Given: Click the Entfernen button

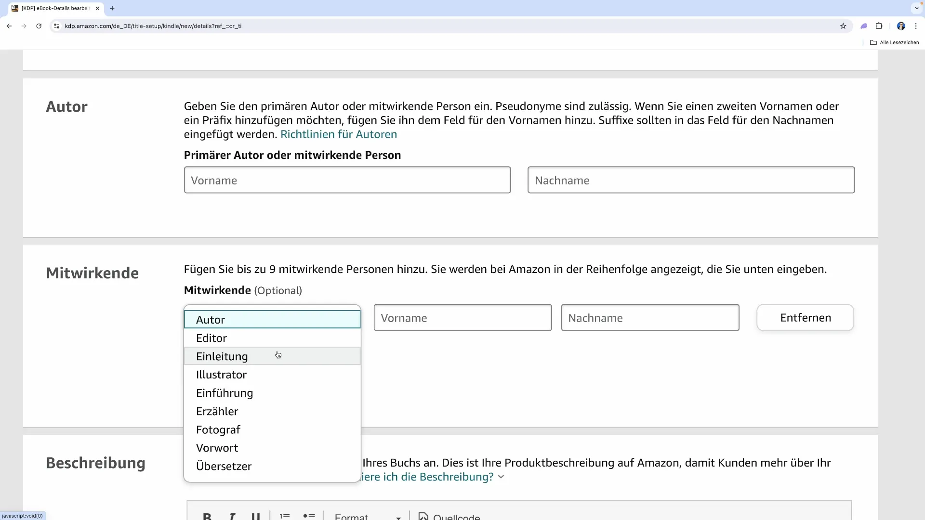Looking at the screenshot, I should click(x=805, y=318).
